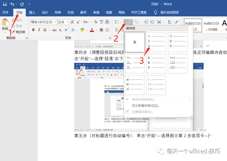Click the clear formatting eraser icon
The height and width of the screenshot is (161, 227).
(x=96, y=22)
